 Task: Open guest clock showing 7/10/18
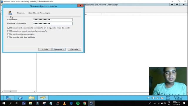(x=178, y=98)
